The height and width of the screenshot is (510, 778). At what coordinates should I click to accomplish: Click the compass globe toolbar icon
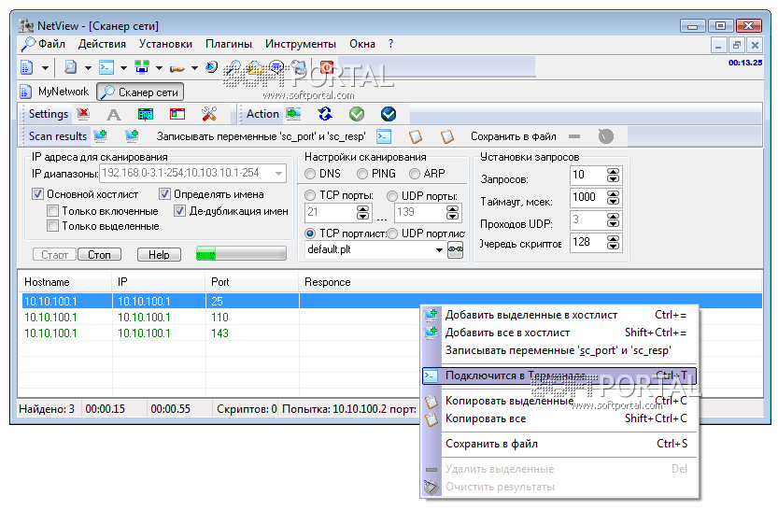(x=212, y=67)
